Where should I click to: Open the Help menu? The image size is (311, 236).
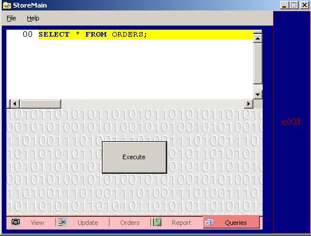[x=33, y=18]
